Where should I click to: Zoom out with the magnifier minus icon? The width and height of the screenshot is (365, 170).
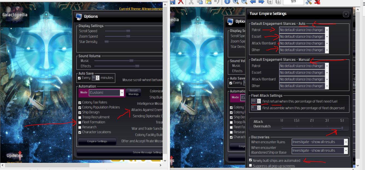click(244, 2)
